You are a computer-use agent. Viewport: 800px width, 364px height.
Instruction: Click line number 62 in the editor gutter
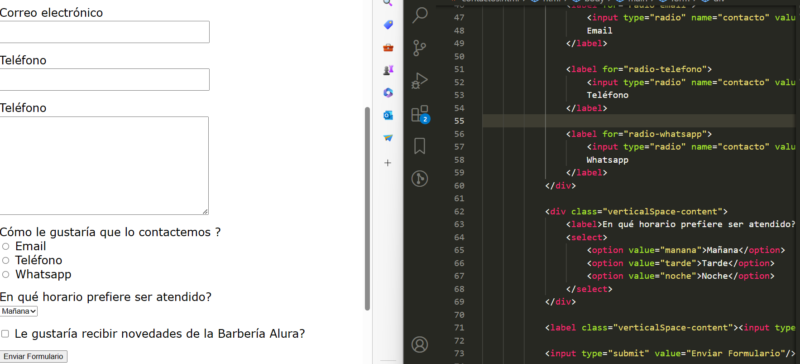click(459, 212)
